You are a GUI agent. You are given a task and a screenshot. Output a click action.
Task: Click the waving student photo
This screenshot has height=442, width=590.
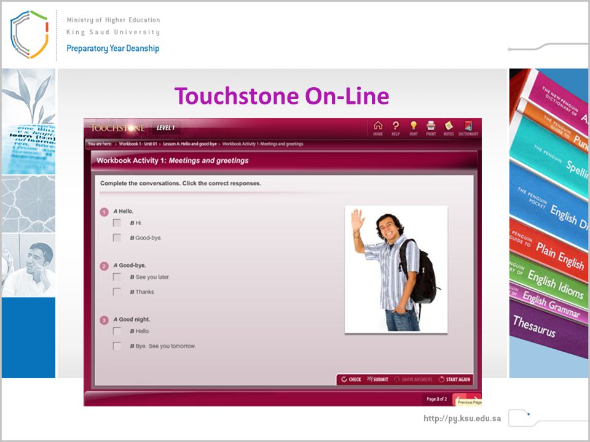(x=396, y=269)
